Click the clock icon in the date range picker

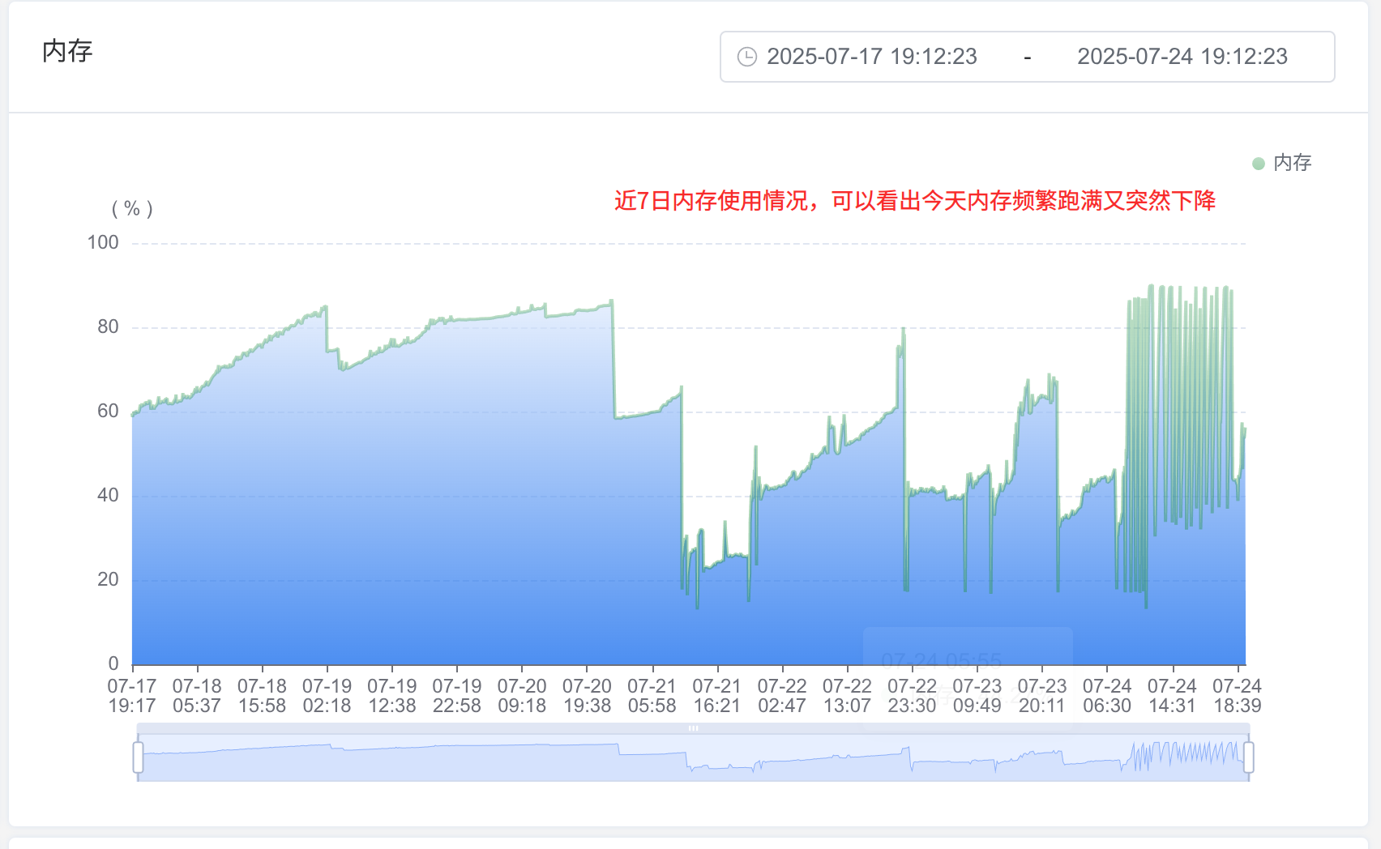coord(746,57)
